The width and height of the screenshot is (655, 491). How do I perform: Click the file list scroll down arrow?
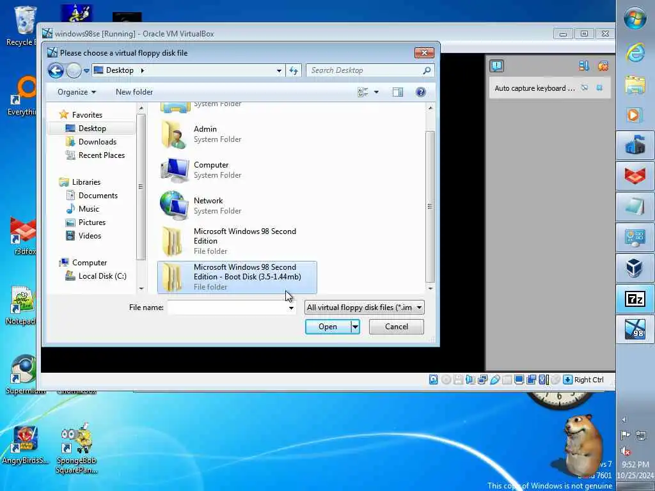click(x=430, y=288)
